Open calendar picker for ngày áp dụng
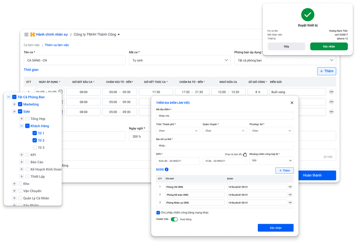The width and height of the screenshot is (358, 243). coord(61,92)
